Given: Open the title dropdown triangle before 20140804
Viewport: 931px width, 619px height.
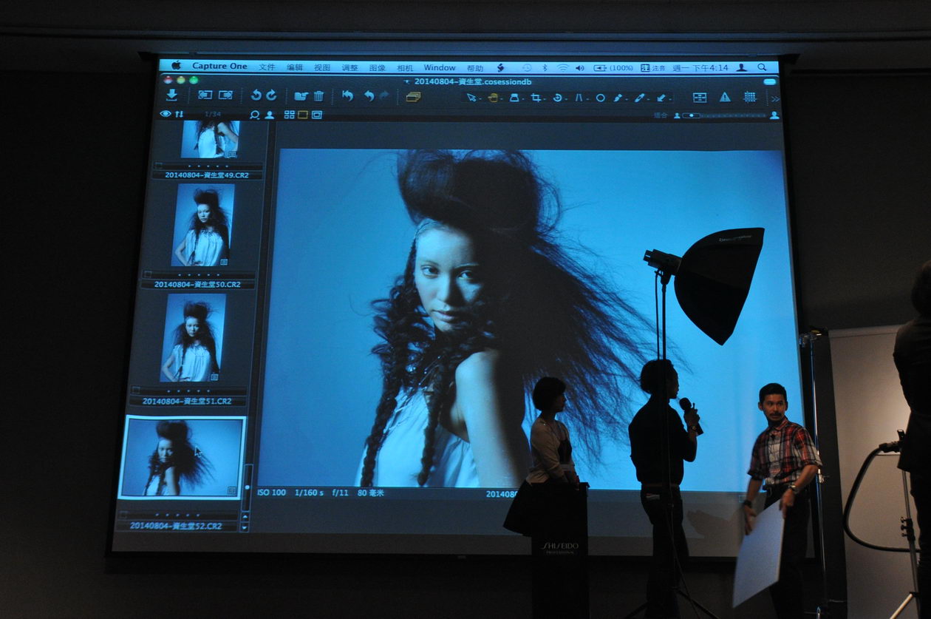Looking at the screenshot, I should pos(407,81).
